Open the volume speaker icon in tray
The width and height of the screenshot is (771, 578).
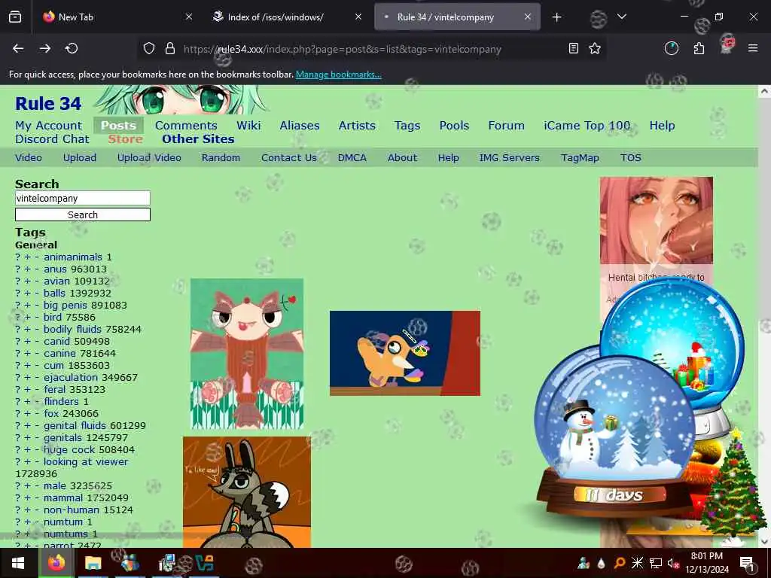coord(673,563)
